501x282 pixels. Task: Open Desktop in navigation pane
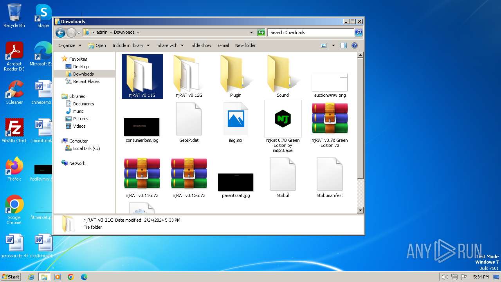coord(81,67)
